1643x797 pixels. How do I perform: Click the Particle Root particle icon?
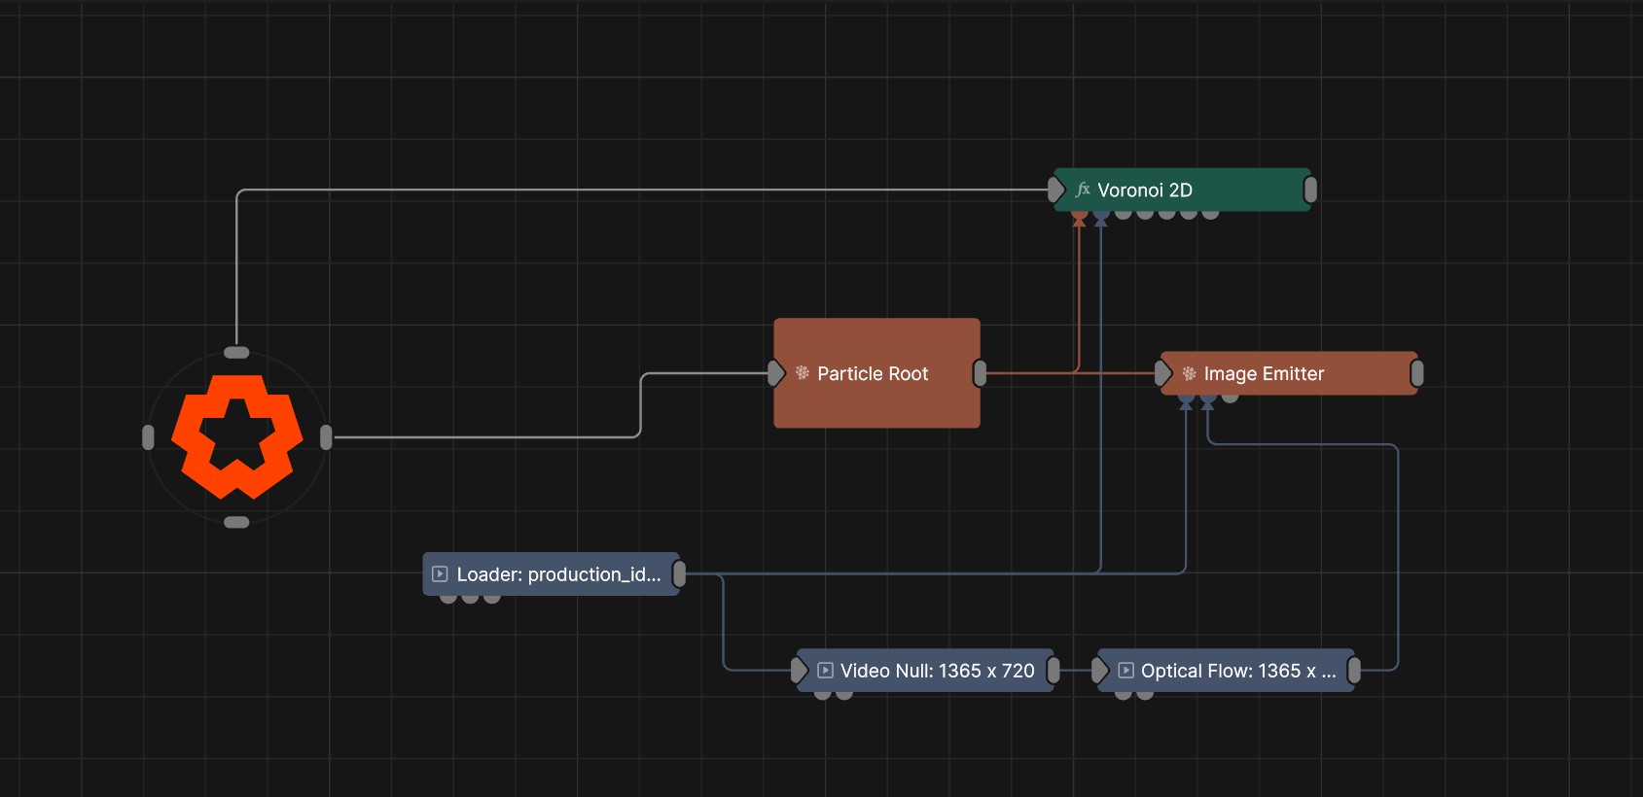[803, 373]
